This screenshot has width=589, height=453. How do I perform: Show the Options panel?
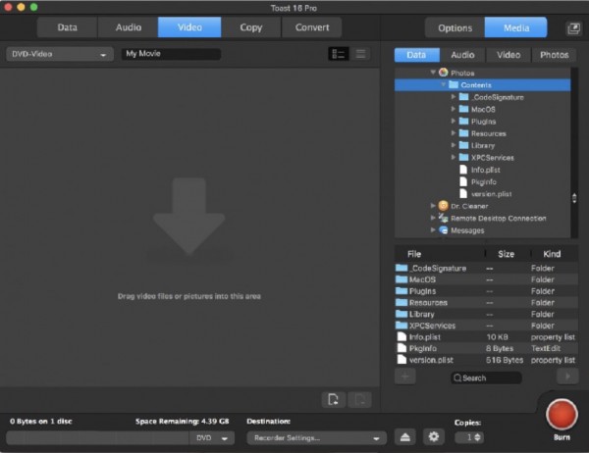coord(455,27)
